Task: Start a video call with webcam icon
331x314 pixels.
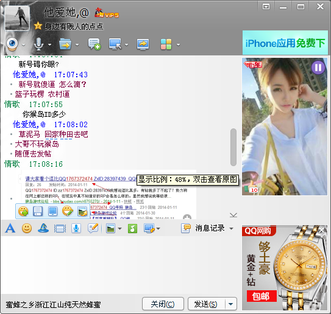Action: tap(12, 44)
